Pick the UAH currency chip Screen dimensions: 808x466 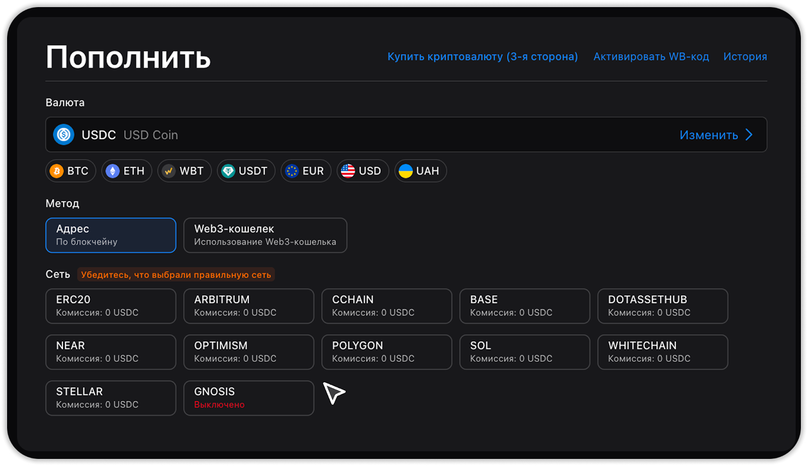[x=420, y=171]
